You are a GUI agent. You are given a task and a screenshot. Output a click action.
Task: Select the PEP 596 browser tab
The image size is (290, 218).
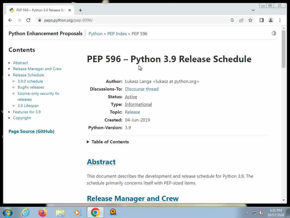(40, 10)
